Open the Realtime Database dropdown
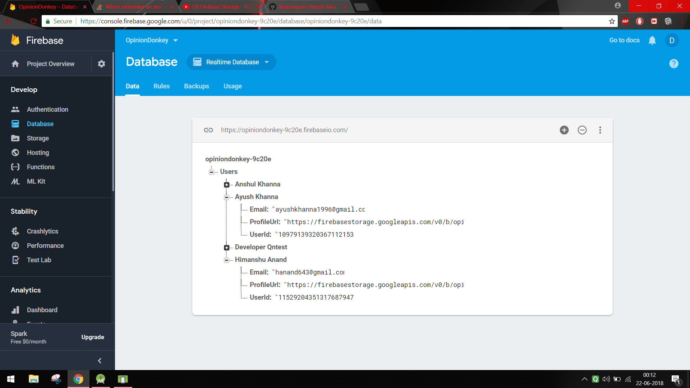 [x=231, y=62]
